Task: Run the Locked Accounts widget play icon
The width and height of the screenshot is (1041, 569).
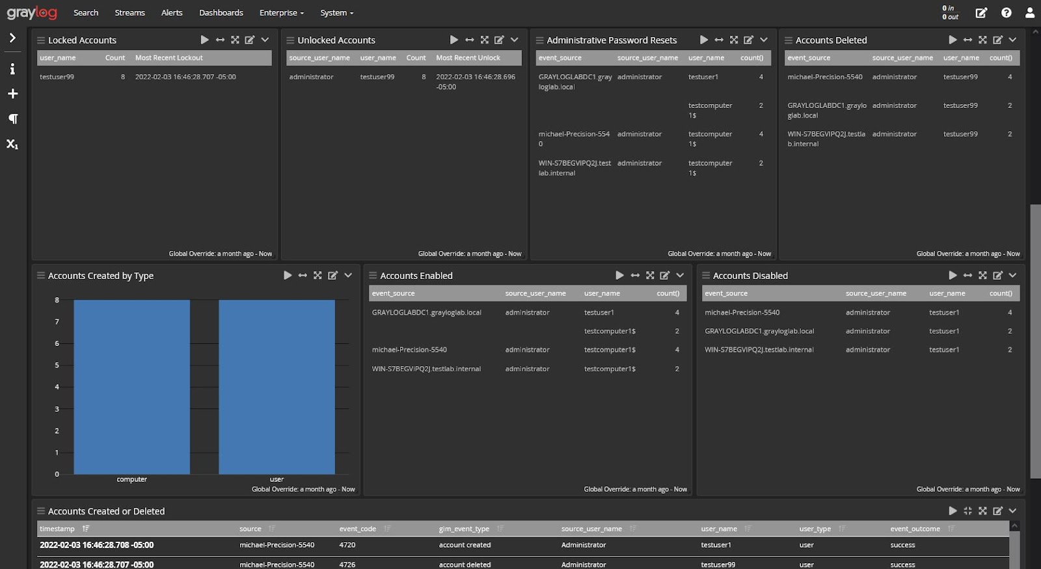Action: point(205,40)
